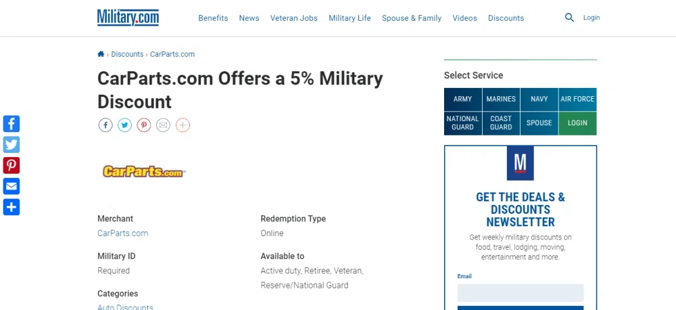Open the CarParts.com merchant link
Screen dimensions: 676x310
[x=123, y=233]
